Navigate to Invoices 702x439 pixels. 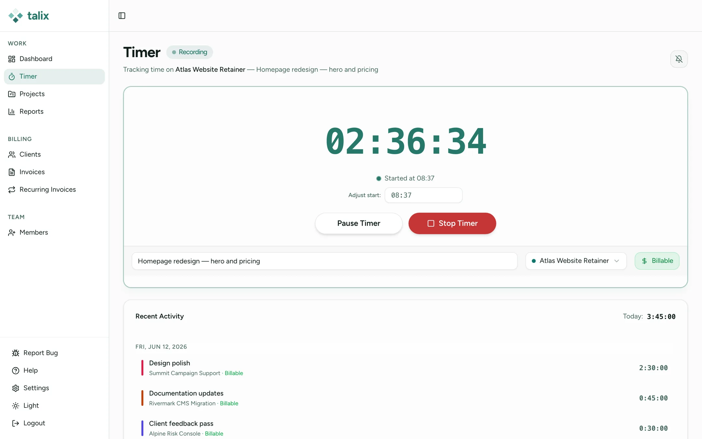(x=54, y=172)
